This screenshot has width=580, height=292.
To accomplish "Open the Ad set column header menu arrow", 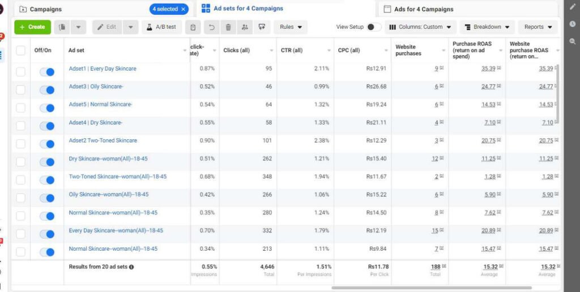I will click(x=185, y=50).
